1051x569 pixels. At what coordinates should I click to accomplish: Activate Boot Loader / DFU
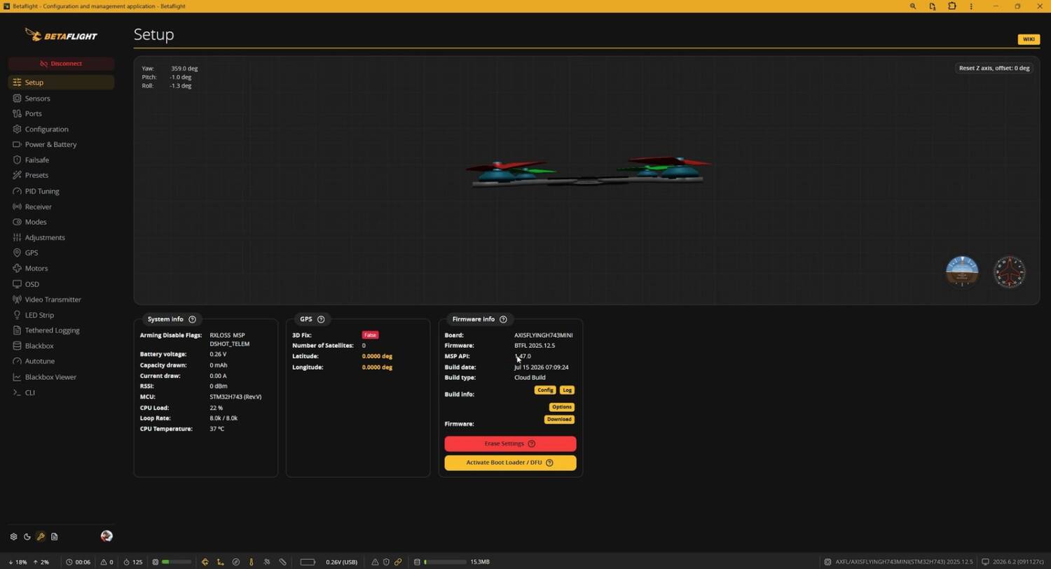click(510, 463)
